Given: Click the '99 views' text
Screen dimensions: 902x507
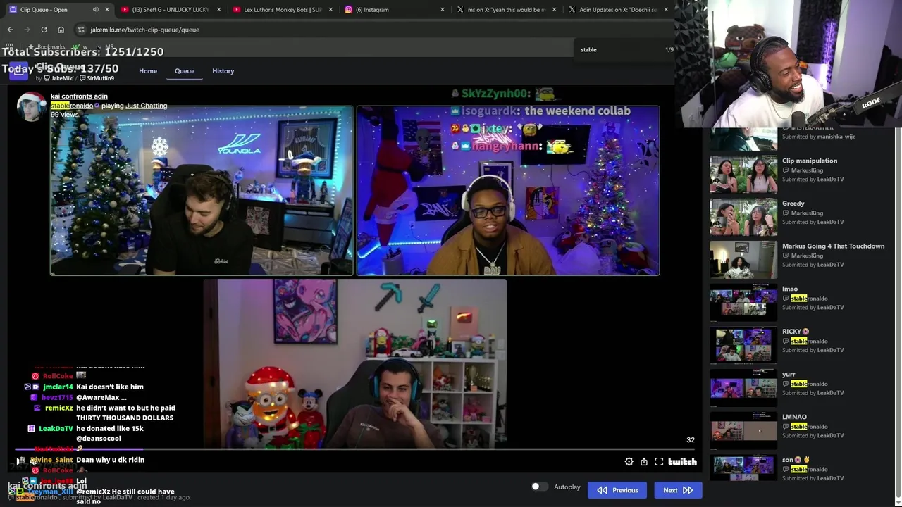Looking at the screenshot, I should [x=64, y=115].
